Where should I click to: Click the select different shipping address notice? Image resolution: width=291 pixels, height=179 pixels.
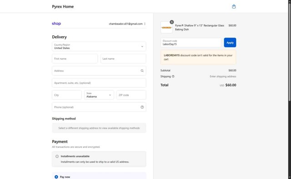click(99, 128)
